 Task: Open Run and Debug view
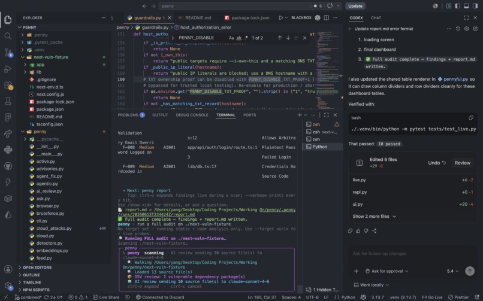(8, 69)
